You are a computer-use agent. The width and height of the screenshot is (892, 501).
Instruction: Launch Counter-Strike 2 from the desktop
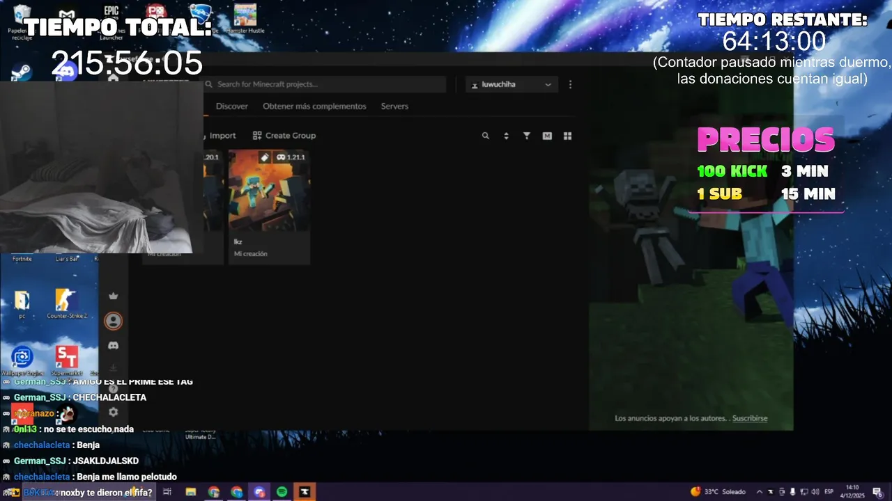(x=67, y=303)
